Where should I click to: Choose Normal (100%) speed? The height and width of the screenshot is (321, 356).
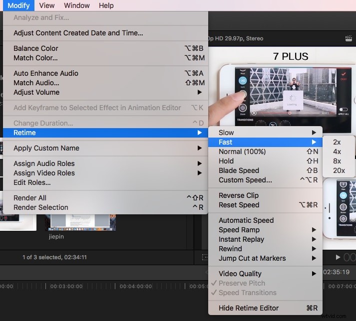265,152
